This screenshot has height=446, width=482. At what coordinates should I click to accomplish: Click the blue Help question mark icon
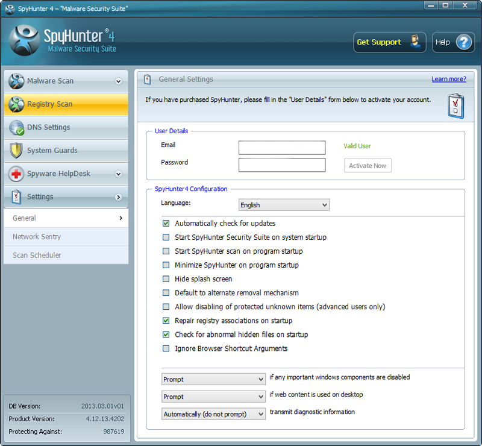463,42
